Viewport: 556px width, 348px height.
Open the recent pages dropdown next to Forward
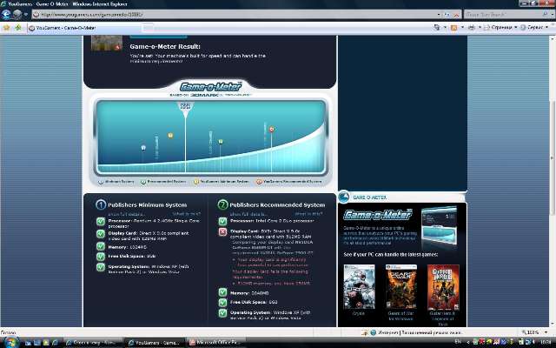(25, 15)
